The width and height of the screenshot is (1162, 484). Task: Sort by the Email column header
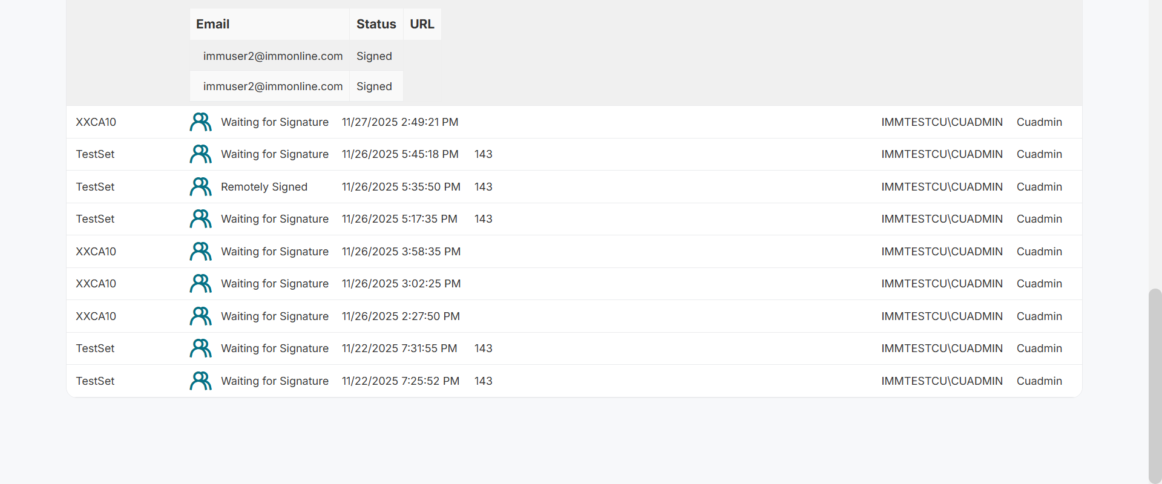tap(213, 24)
